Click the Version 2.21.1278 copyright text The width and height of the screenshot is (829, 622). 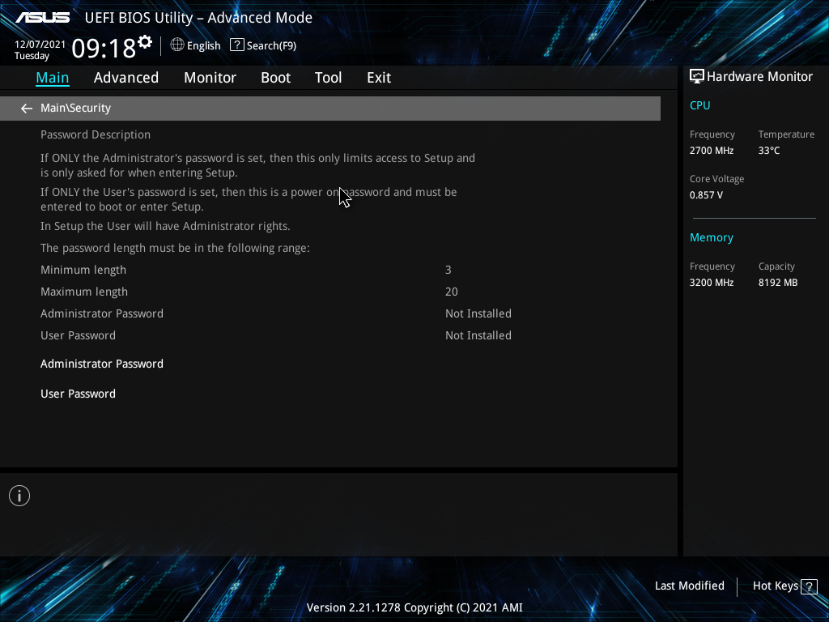(414, 607)
